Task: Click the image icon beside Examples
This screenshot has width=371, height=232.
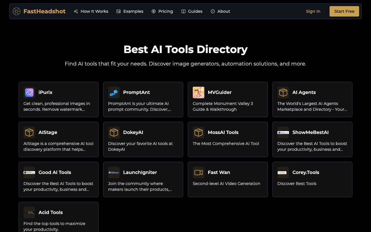Action: tap(119, 11)
